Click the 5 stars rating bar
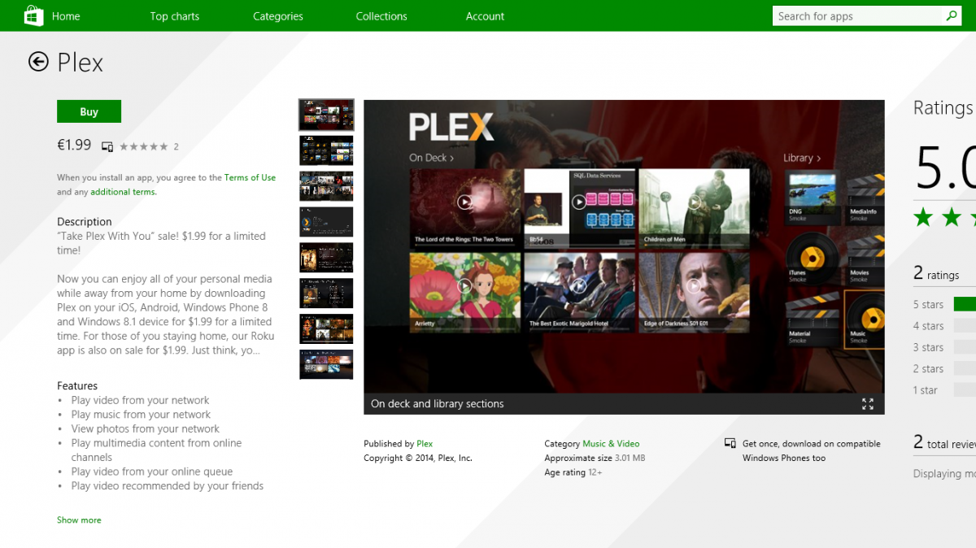The image size is (976, 548). 965,304
